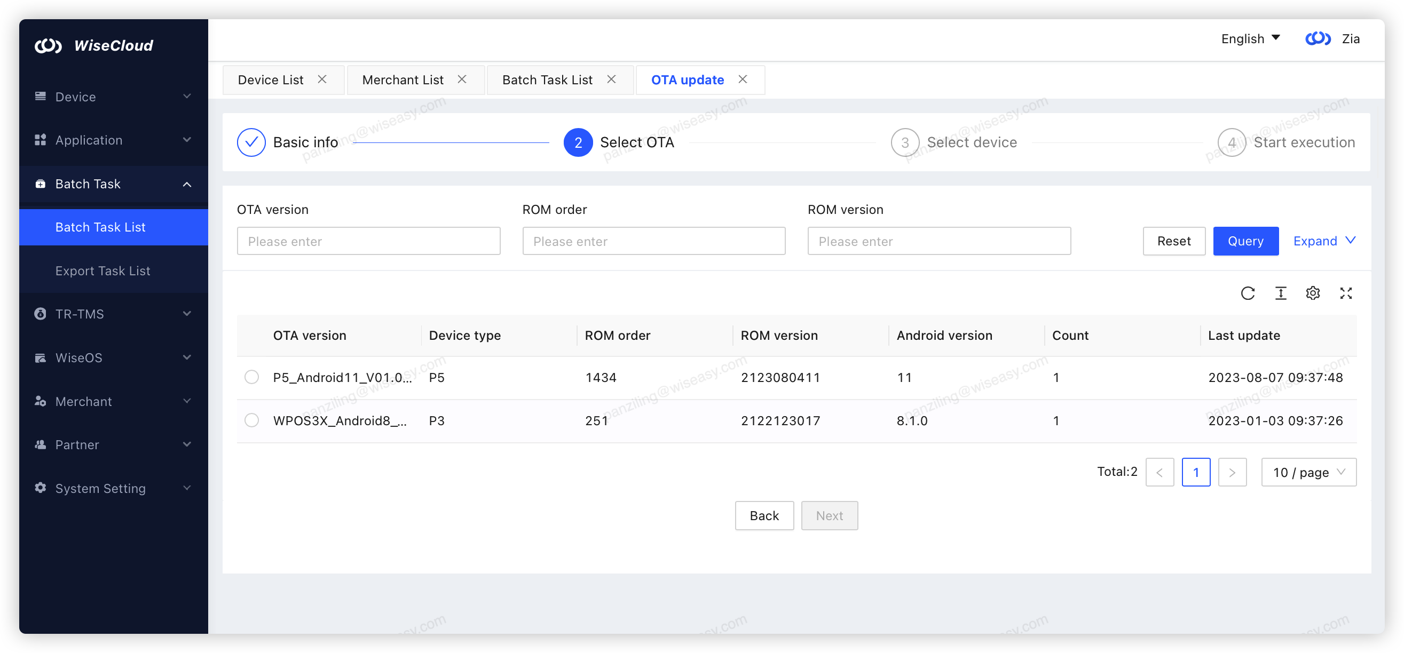Click the WiseOS sidebar icon
The width and height of the screenshot is (1404, 653).
pyautogui.click(x=41, y=357)
